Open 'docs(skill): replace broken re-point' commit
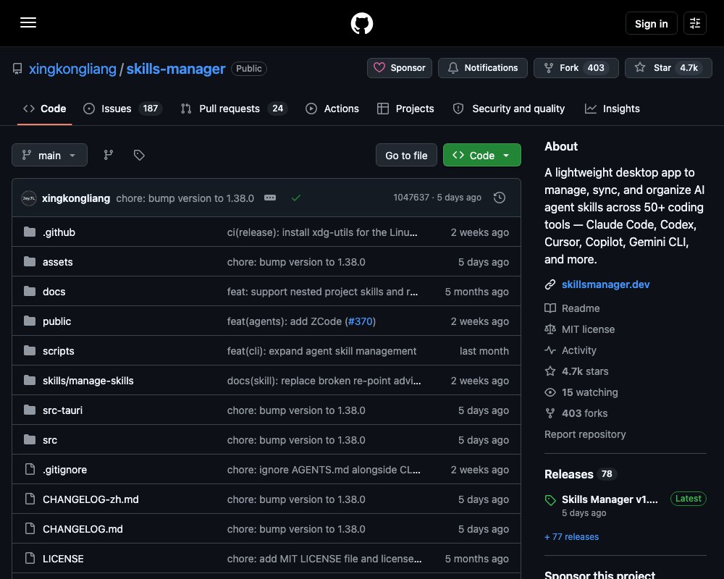This screenshot has height=579, width=724. pos(324,381)
